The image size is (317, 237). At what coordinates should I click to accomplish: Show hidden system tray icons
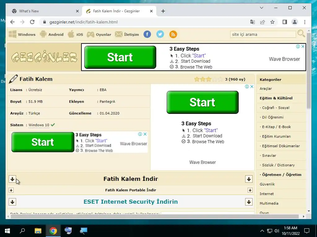(x=262, y=231)
